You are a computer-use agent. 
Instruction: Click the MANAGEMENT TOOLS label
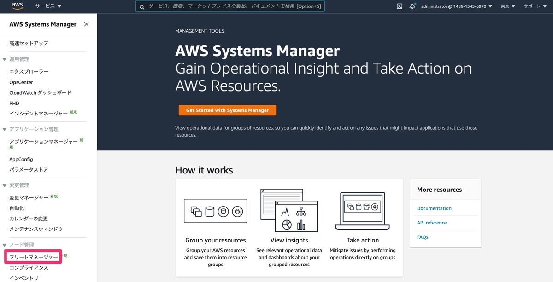click(200, 31)
